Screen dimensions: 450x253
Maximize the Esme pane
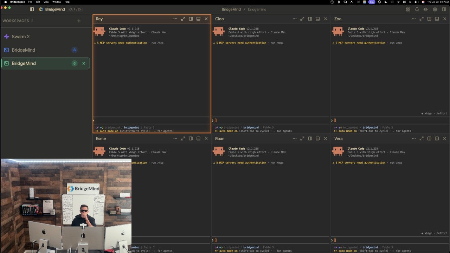point(183,138)
